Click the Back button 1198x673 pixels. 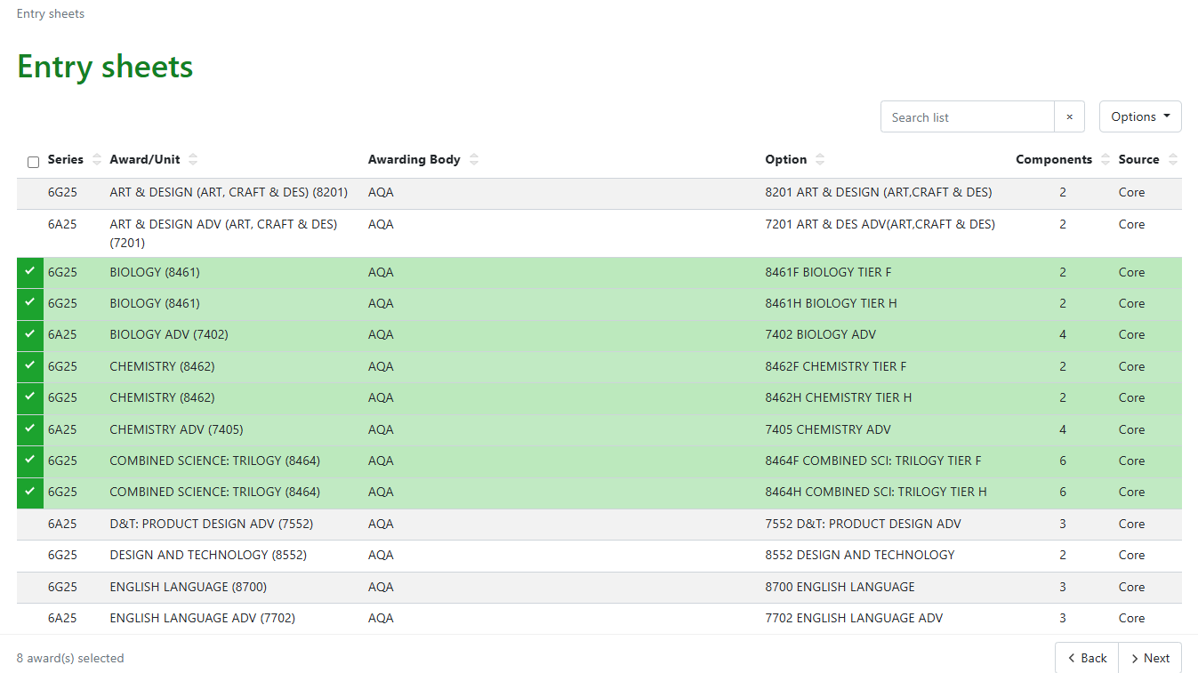[x=1086, y=658]
